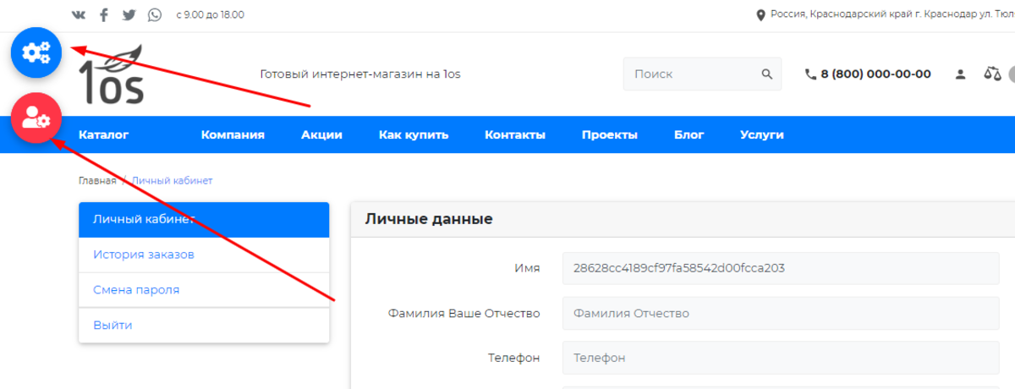The width and height of the screenshot is (1015, 389).
Task: Open Услуги in navigation bar
Action: tap(762, 134)
